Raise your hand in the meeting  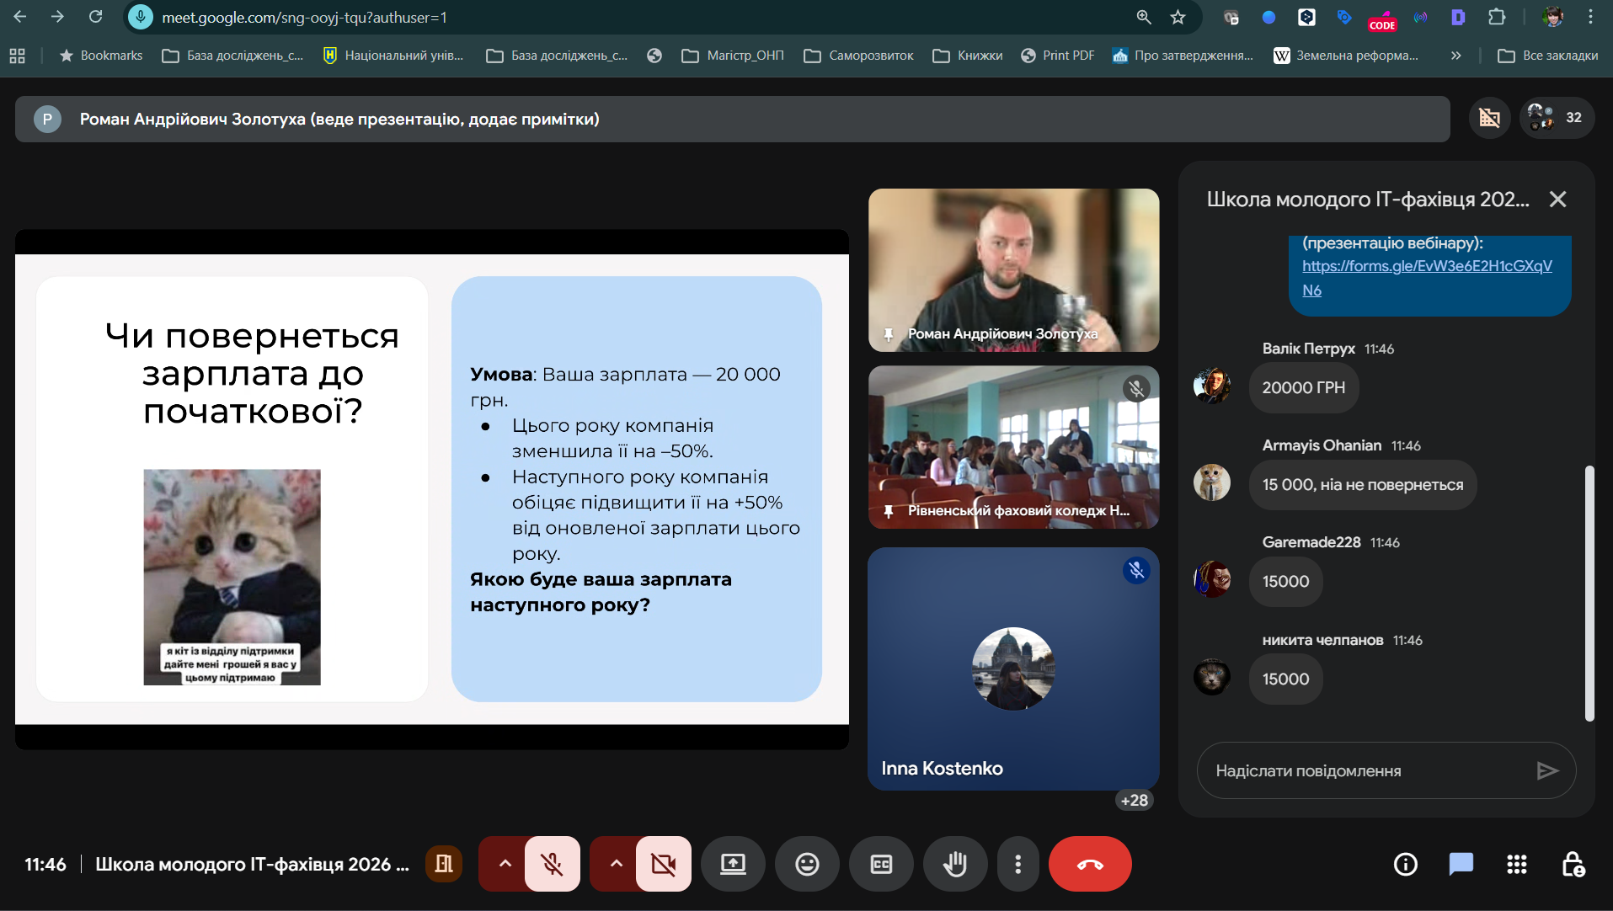coord(955,864)
